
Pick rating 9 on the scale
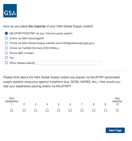105,110
